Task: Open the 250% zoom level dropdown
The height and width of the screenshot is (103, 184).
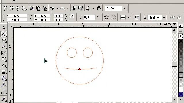Action: coord(124,8)
